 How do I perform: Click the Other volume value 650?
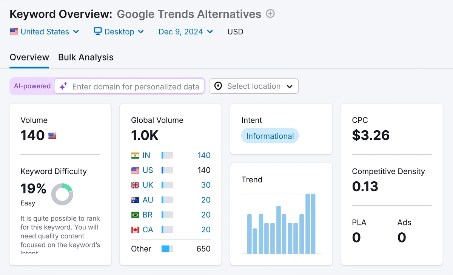203,249
